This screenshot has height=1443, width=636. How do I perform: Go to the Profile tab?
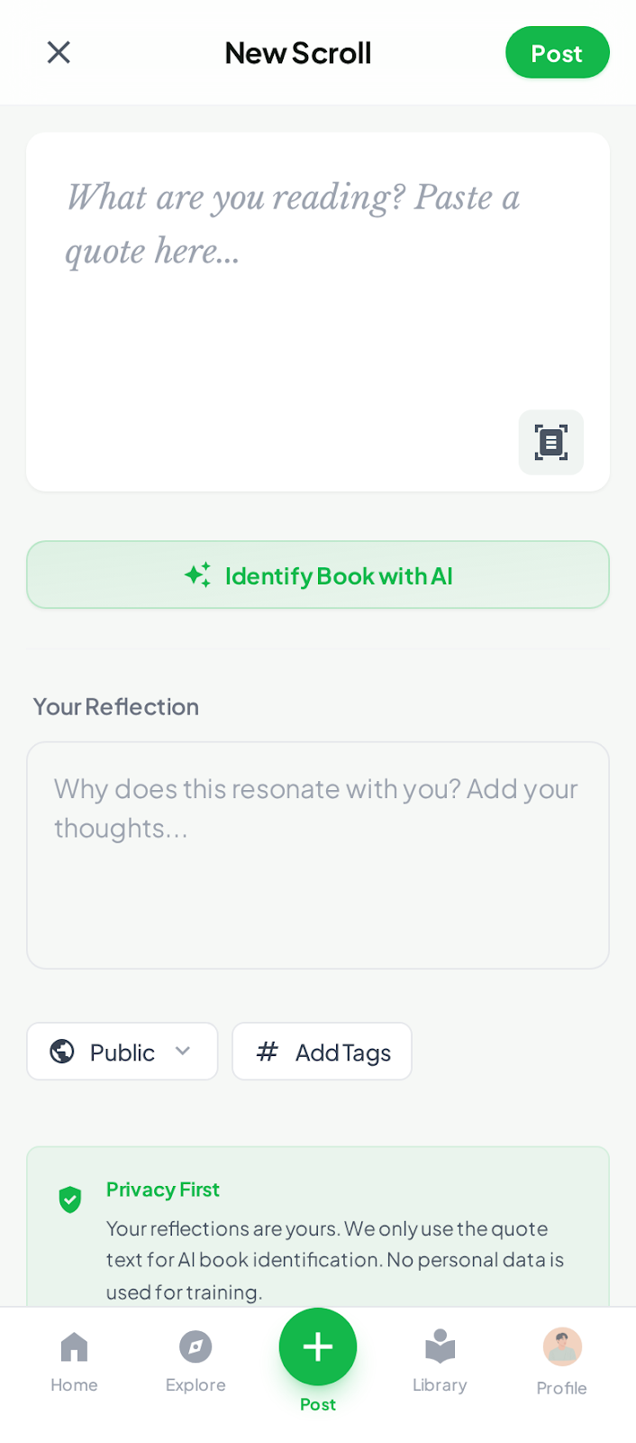(x=561, y=1388)
